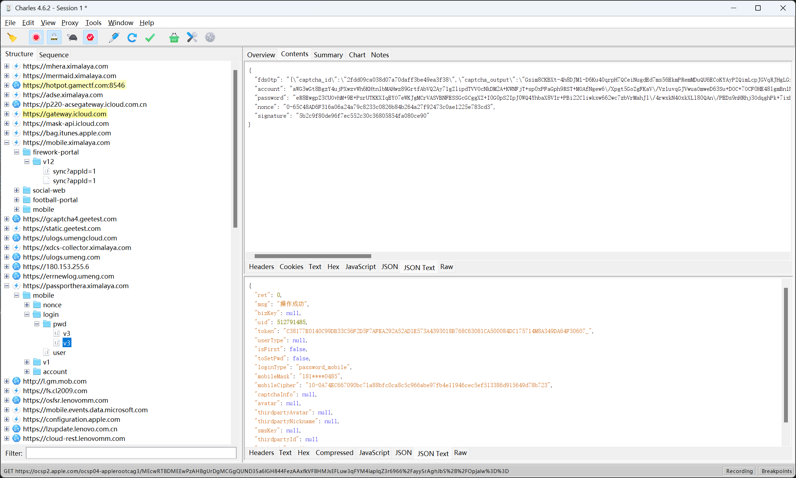796x478 pixels.
Task: Click the green basket publish icon
Action: 174,37
